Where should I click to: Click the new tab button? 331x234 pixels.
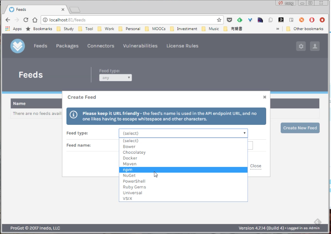(75, 10)
